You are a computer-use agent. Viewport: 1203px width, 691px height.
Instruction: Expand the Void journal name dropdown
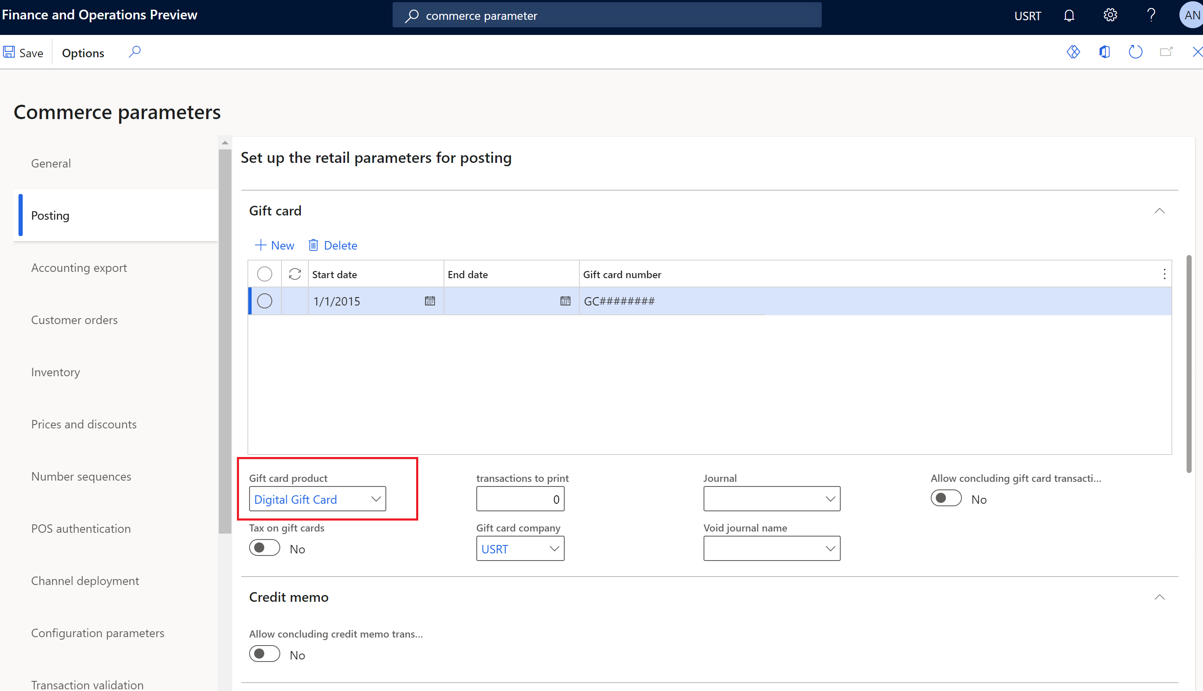coord(830,548)
